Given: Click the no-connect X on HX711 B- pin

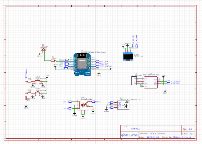Looking at the screenshot, I should pyautogui.click(x=141, y=85).
